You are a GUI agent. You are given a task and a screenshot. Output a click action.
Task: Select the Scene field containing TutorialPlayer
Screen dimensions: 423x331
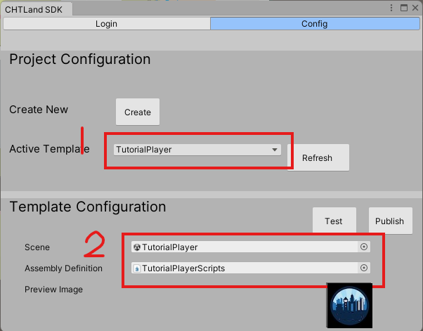tap(246, 247)
